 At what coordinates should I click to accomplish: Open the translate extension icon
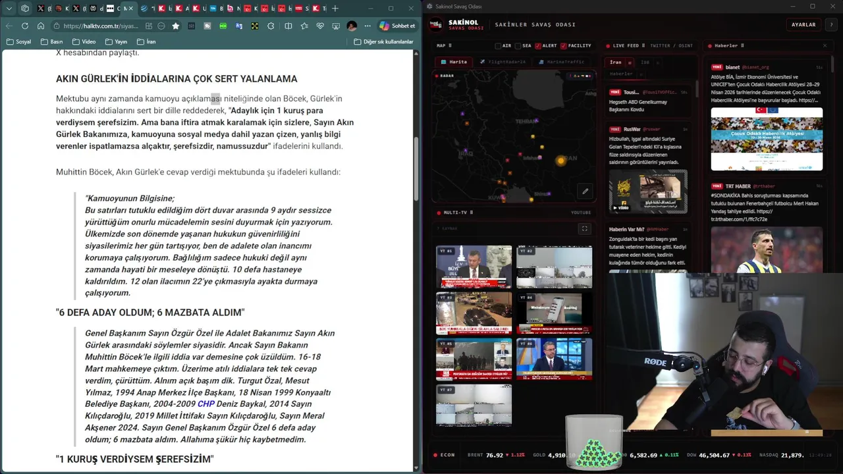[x=238, y=26]
